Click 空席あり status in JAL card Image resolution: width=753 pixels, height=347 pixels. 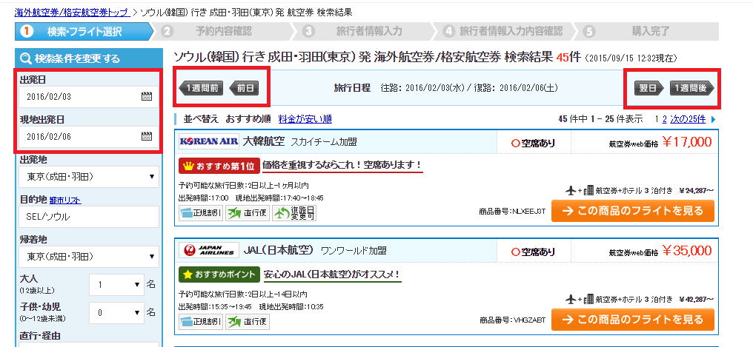[533, 251]
